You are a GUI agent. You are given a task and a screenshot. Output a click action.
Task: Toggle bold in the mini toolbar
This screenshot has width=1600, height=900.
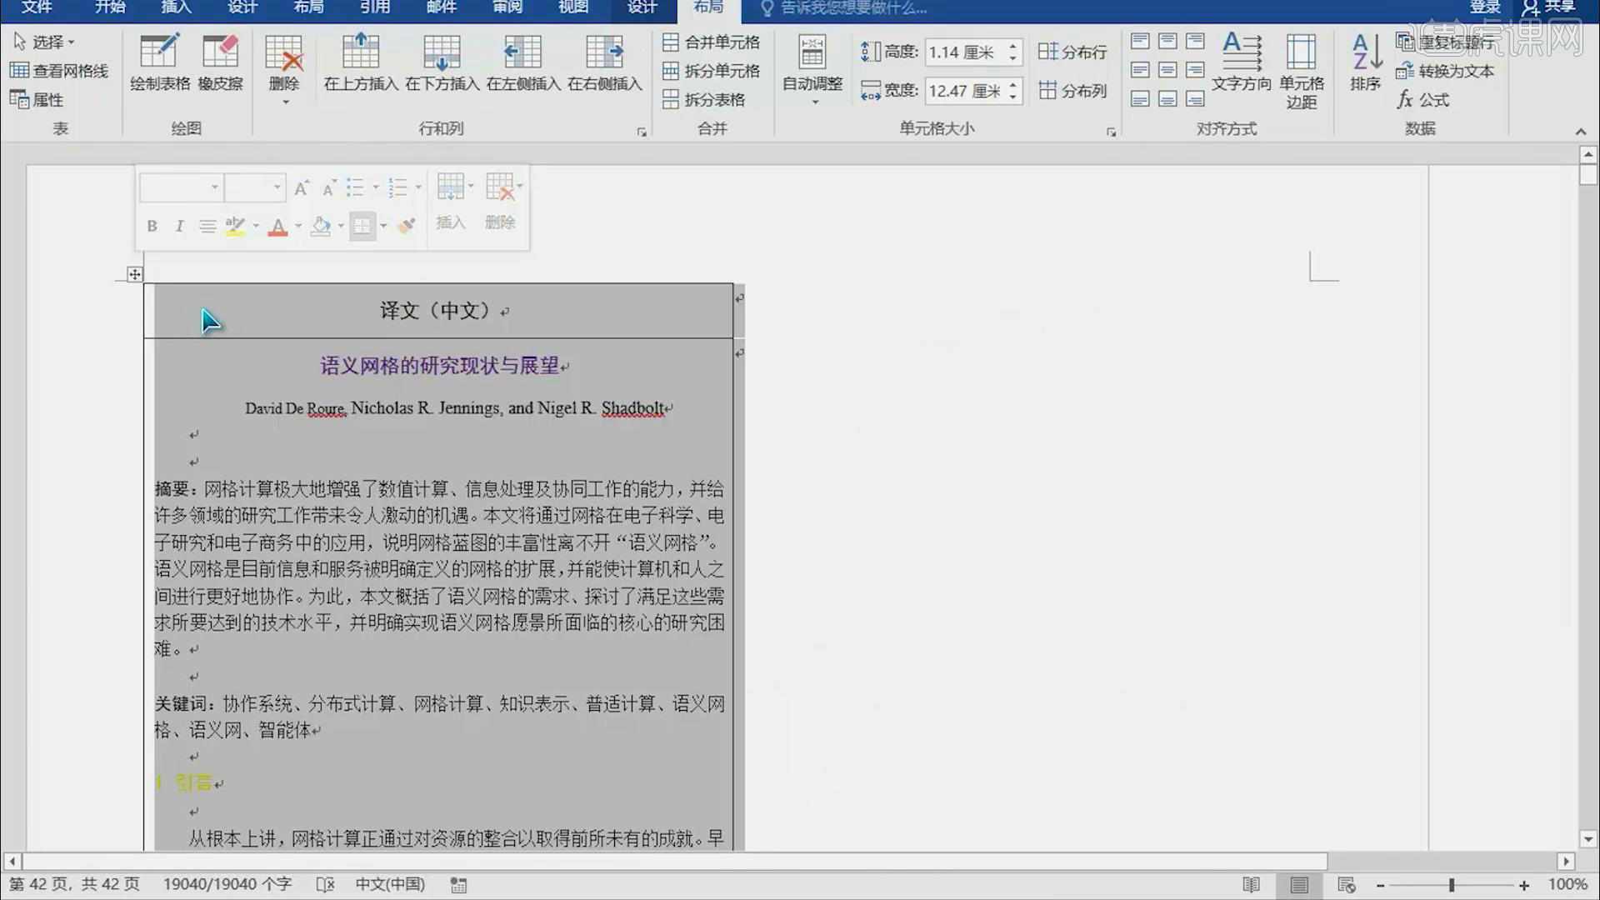(152, 226)
